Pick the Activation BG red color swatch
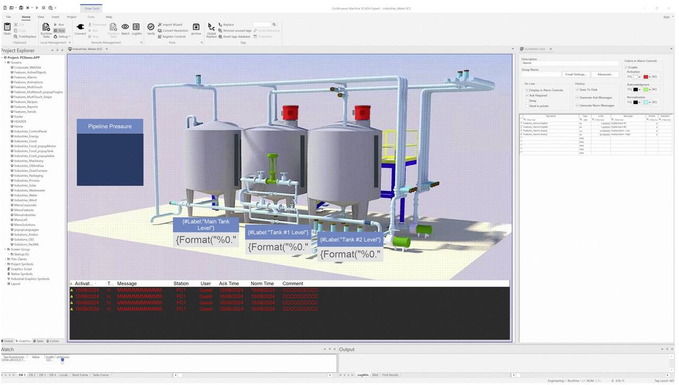This screenshot has width=679, height=385. (646, 77)
